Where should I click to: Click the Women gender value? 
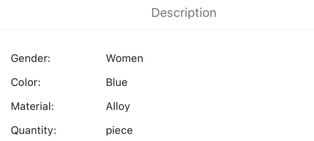[x=124, y=58]
